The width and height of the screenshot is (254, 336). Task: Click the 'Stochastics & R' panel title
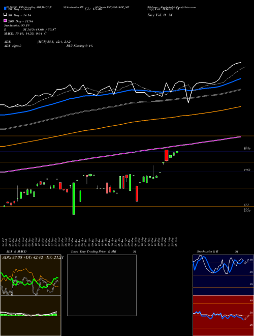click(x=207, y=251)
